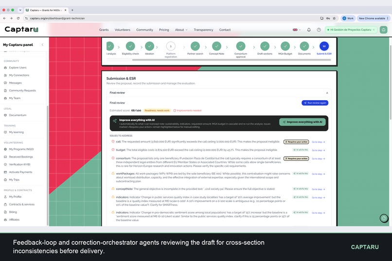Click the green basket icon button
This screenshot has width=392, height=261.
click(x=384, y=30)
